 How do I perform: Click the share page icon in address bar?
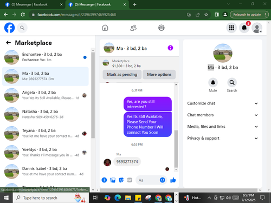[x=198, y=15]
